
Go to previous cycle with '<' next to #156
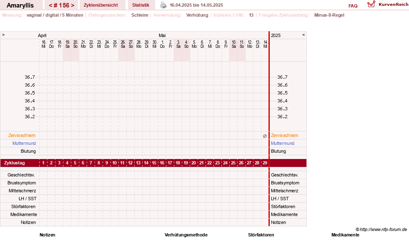[50, 5]
